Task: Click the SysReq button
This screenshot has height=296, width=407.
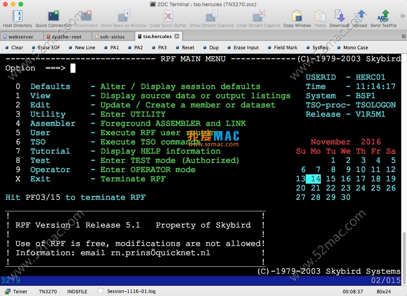Action: point(317,47)
